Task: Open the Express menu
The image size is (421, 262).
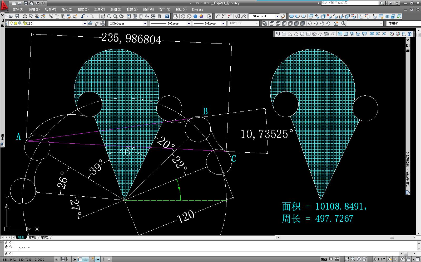Action: tap(197, 9)
